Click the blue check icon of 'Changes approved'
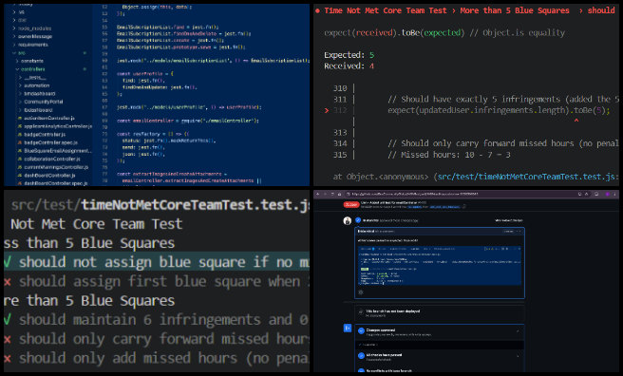This screenshot has height=376, width=623. coord(361,330)
